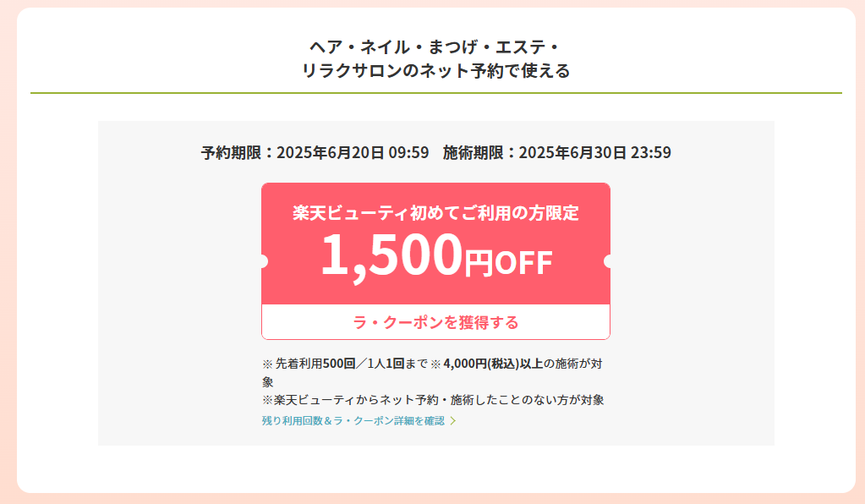The height and width of the screenshot is (504, 865).
Task: Click the green divider line under the heading
Action: pos(435,93)
